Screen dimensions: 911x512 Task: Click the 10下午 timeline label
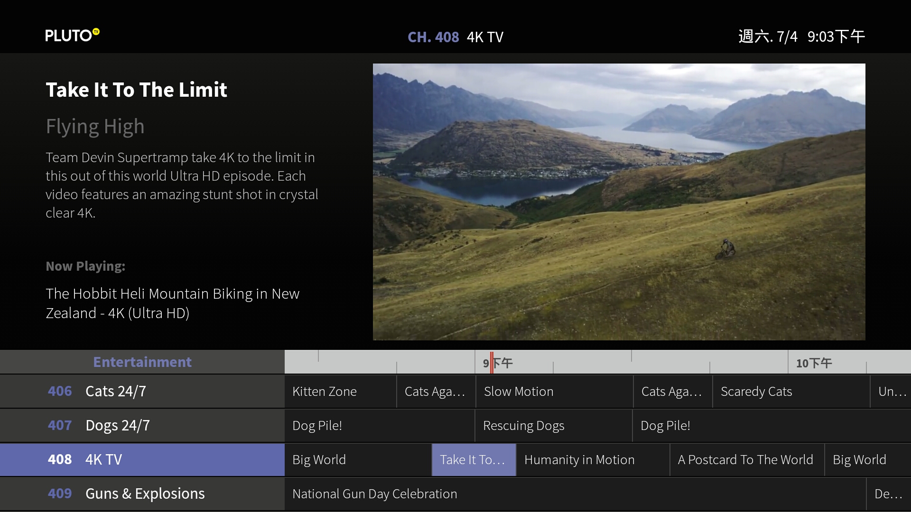[814, 363]
